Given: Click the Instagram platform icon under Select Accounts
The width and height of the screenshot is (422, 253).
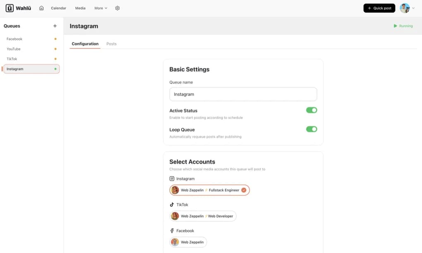Looking at the screenshot, I should pyautogui.click(x=172, y=178).
